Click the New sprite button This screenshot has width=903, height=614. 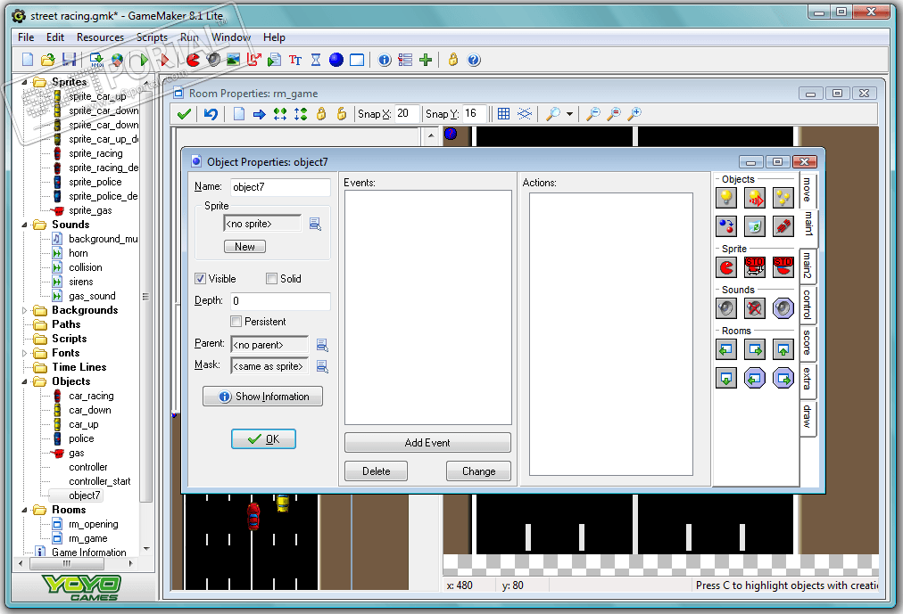point(244,247)
